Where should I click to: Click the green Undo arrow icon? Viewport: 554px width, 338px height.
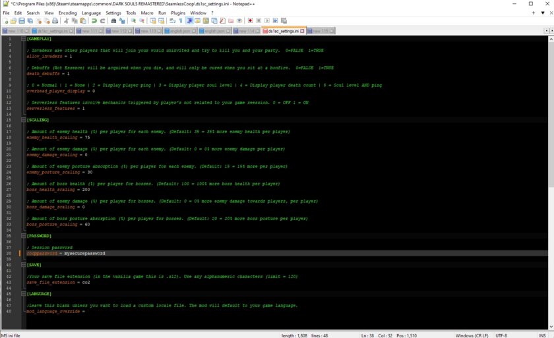[x=94, y=21]
